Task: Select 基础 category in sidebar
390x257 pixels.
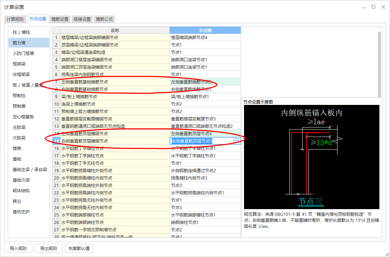Action: point(29,159)
